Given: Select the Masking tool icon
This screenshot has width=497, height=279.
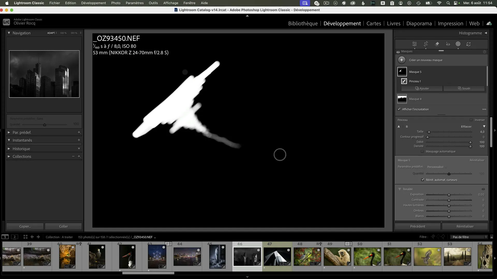Looking at the screenshot, I should (458, 44).
